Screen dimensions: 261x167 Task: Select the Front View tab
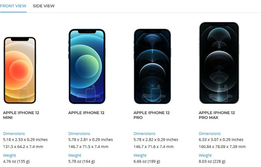click(x=13, y=6)
